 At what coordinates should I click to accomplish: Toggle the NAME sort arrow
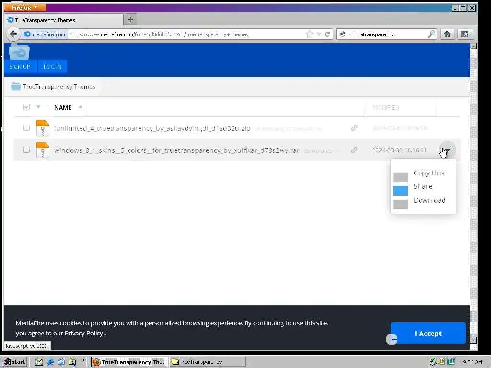point(81,107)
